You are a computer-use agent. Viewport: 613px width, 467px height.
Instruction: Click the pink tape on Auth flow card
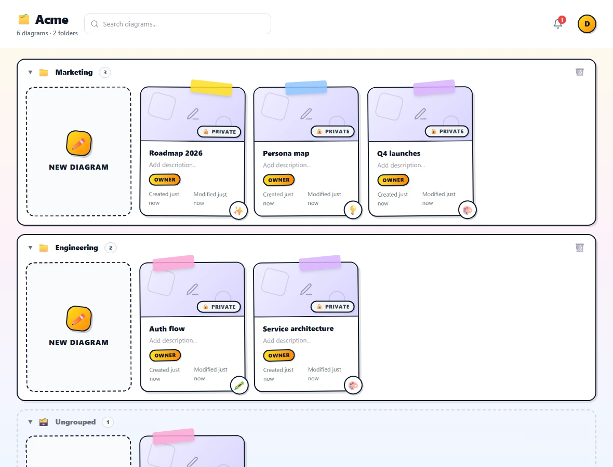pyautogui.click(x=173, y=263)
